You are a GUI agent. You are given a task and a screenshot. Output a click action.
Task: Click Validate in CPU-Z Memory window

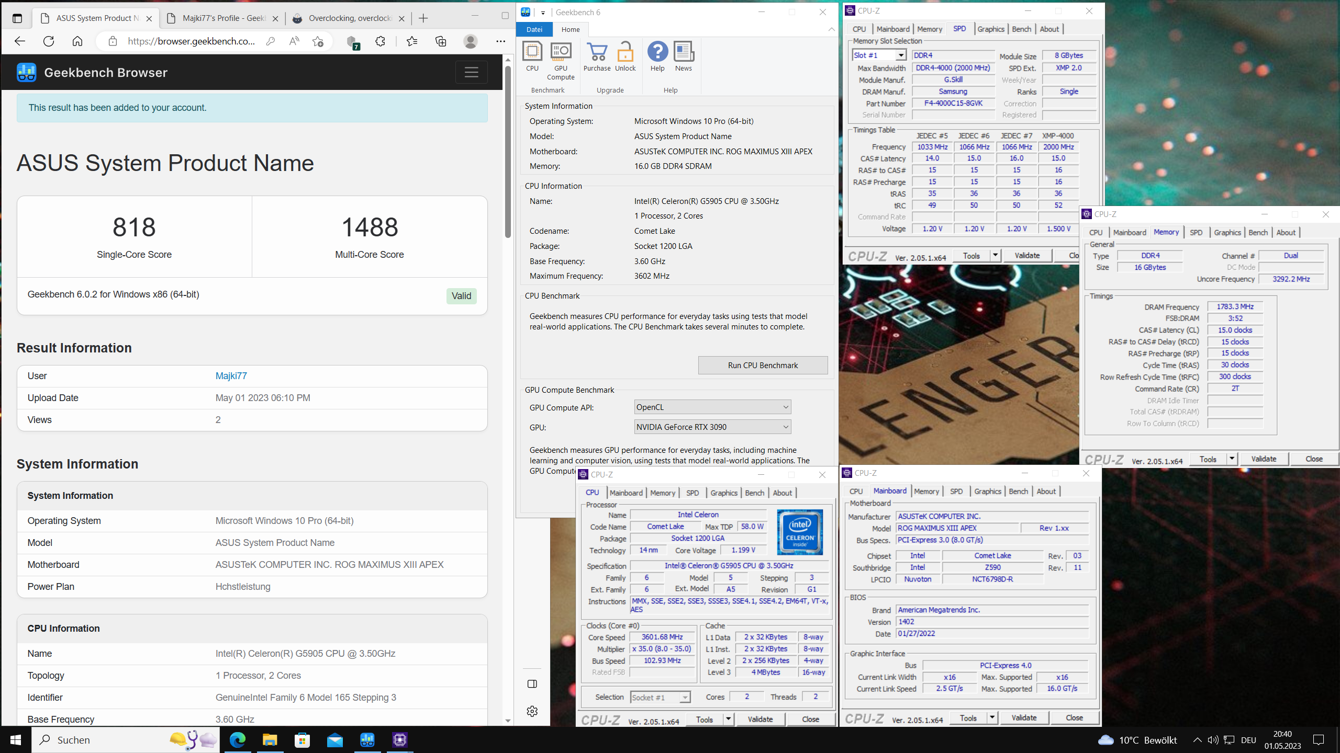1264,459
